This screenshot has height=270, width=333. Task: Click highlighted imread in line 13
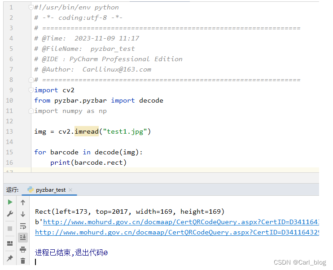coord(87,131)
